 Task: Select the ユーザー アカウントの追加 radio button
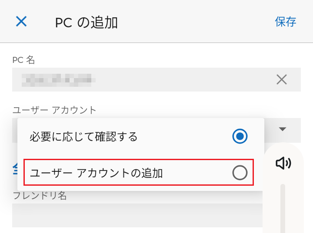pyautogui.click(x=240, y=173)
